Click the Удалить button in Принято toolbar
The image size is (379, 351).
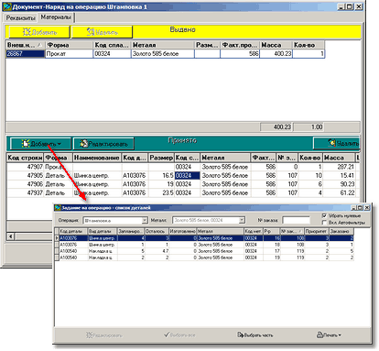pyautogui.click(x=337, y=143)
